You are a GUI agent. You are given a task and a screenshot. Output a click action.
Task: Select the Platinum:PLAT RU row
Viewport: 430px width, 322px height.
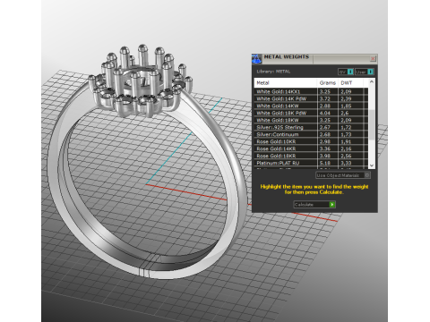coord(311,163)
